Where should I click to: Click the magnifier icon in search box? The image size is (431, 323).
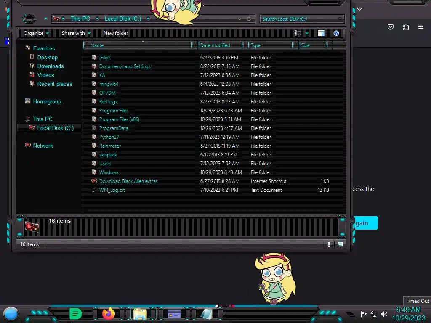pos(340,19)
